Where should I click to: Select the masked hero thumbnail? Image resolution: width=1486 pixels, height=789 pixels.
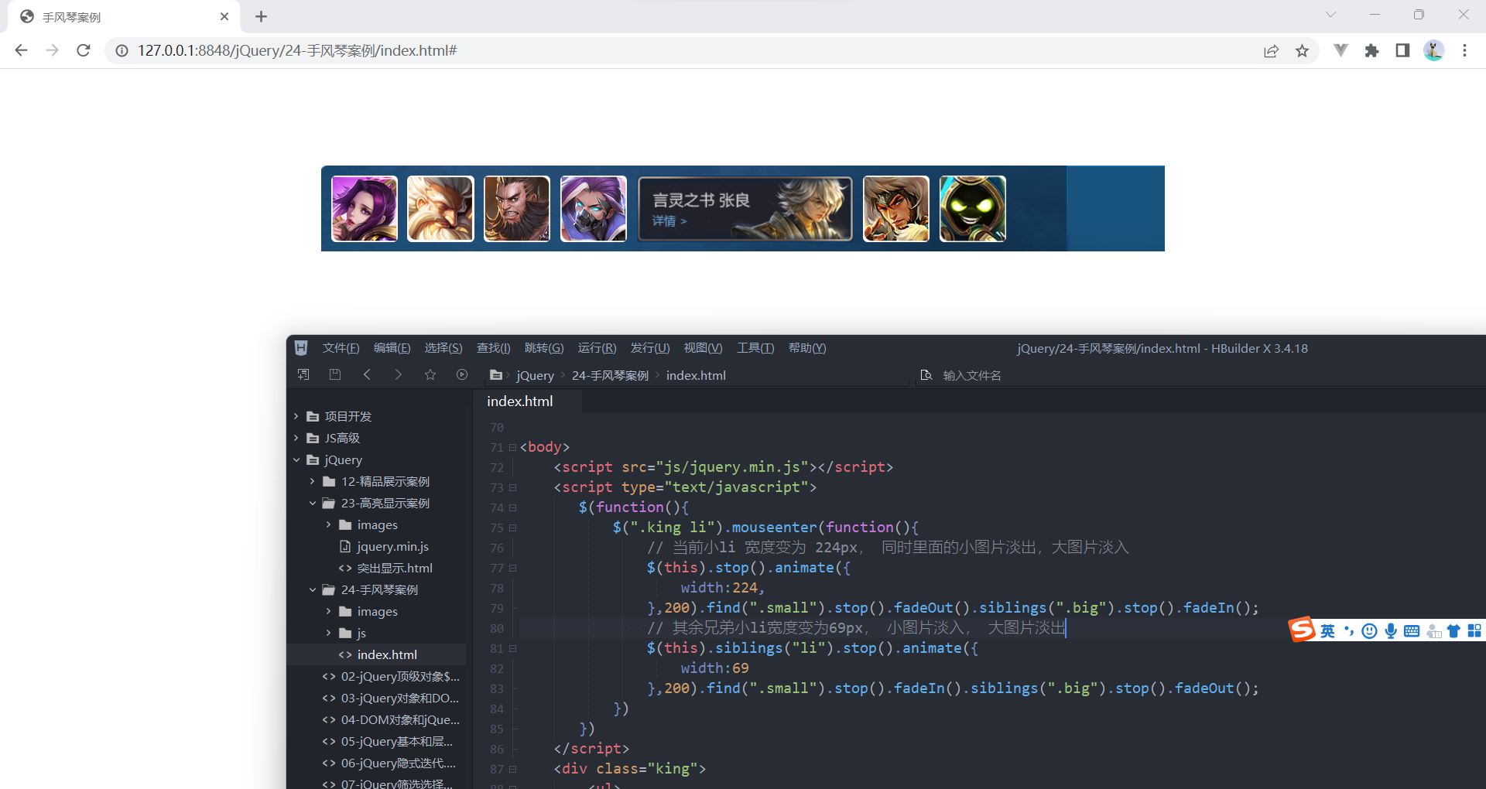(x=594, y=209)
